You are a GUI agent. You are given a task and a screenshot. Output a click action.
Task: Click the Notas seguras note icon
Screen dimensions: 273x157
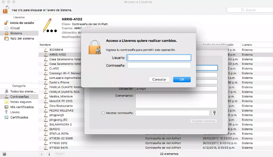click(7, 102)
